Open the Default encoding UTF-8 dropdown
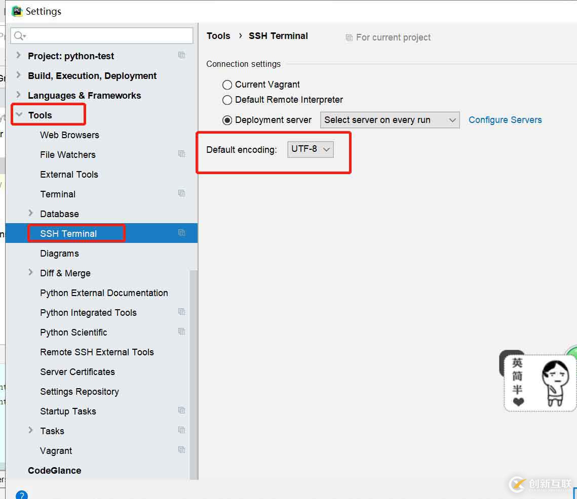577x499 pixels. (x=311, y=149)
